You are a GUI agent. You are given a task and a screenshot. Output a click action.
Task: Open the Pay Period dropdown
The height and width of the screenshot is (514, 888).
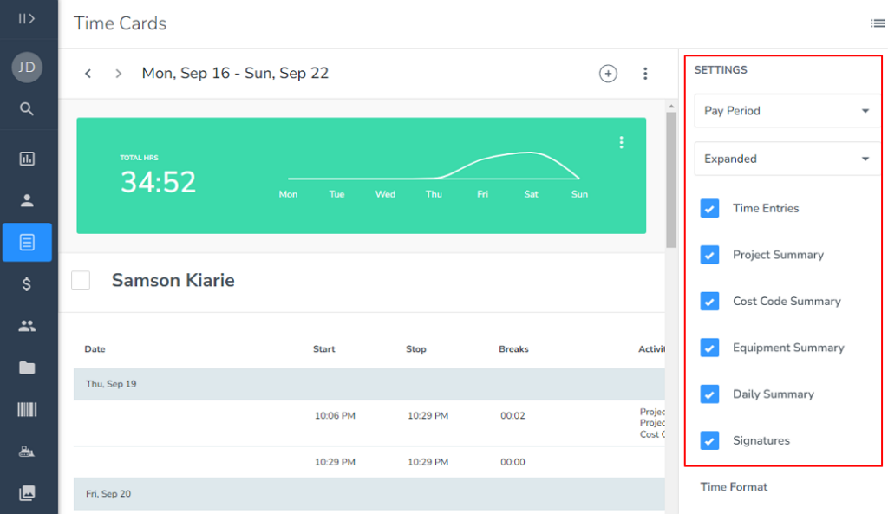click(x=787, y=111)
